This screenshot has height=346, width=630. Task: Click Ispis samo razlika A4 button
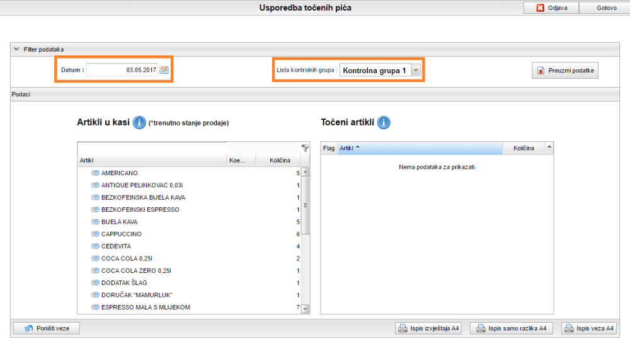coord(511,328)
